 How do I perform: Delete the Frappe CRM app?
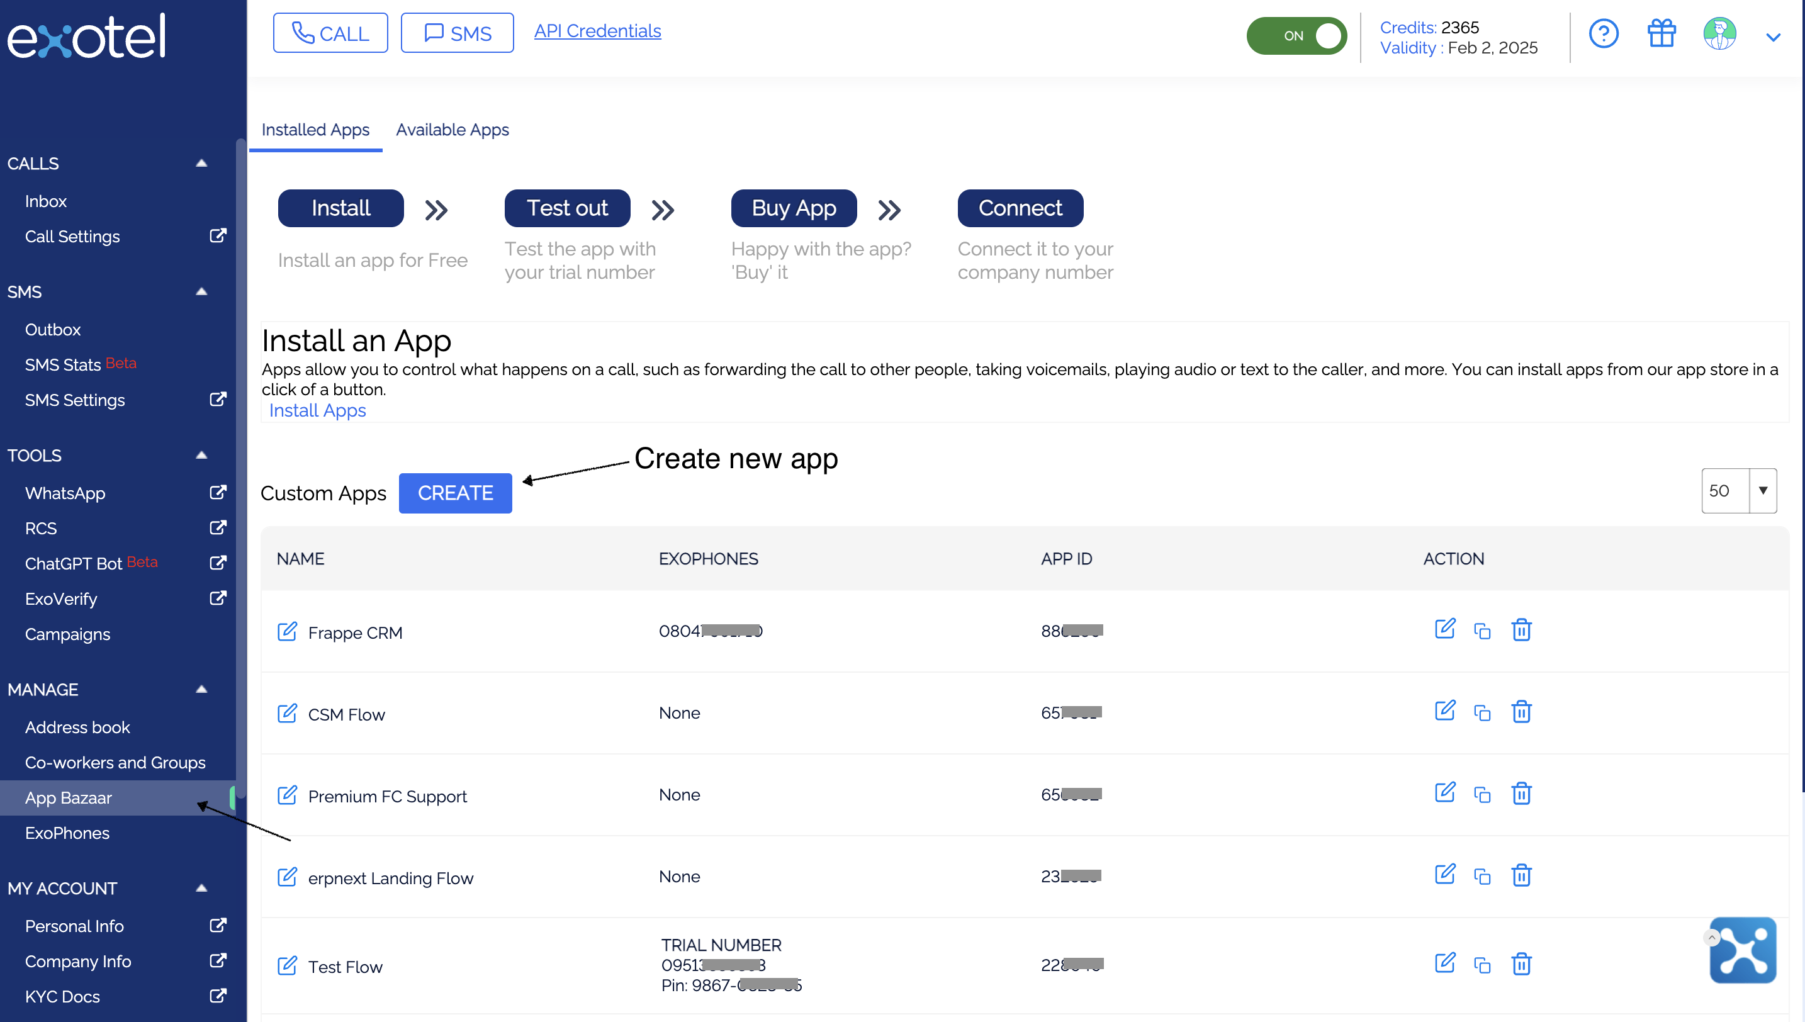1521,631
